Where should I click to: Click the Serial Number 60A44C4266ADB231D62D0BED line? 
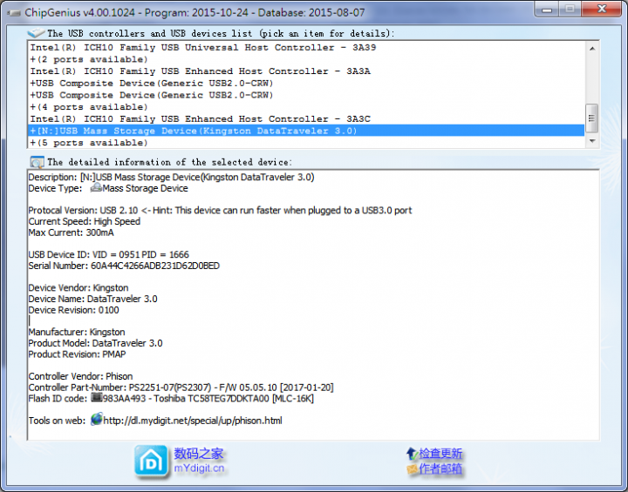pos(124,266)
